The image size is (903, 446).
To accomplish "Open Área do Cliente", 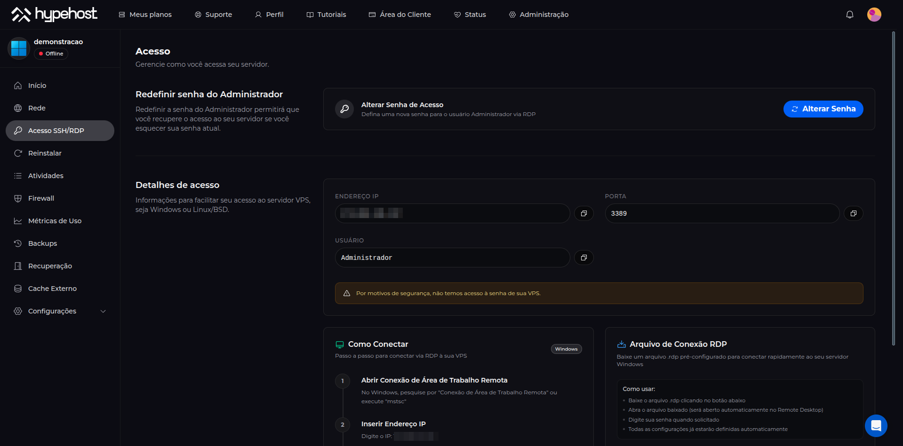I will point(400,15).
